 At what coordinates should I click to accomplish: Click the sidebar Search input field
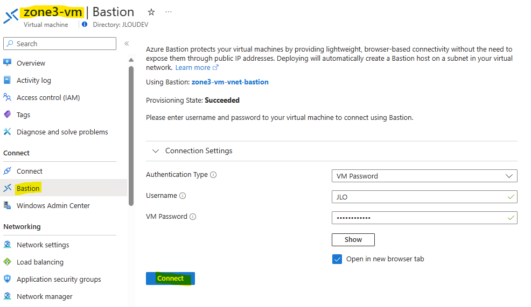click(x=60, y=44)
